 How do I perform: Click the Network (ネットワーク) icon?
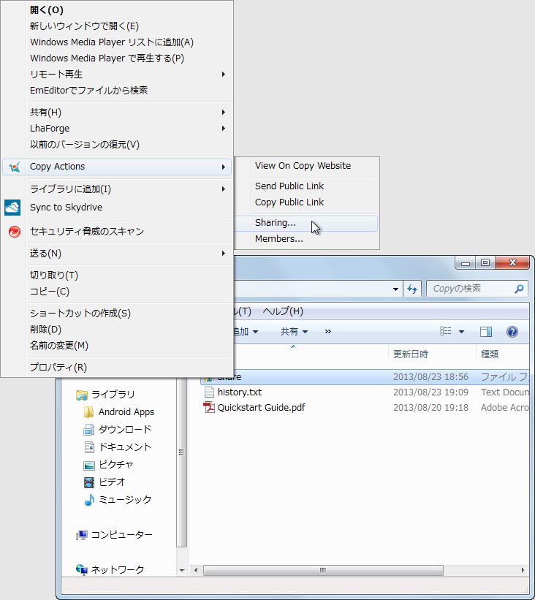[82, 570]
